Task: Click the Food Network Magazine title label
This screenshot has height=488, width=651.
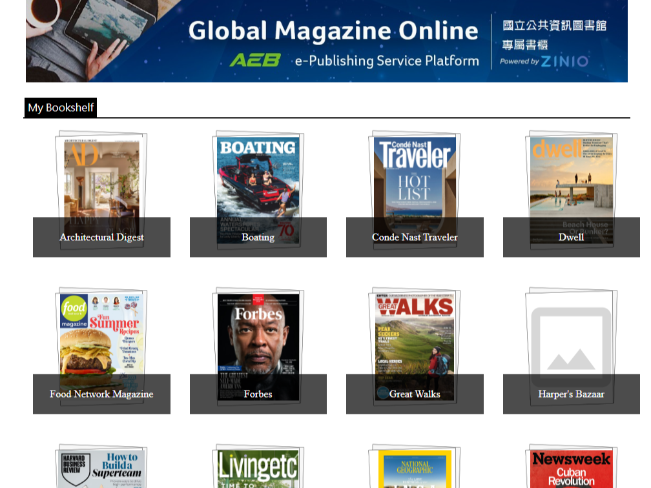Action: point(101,394)
